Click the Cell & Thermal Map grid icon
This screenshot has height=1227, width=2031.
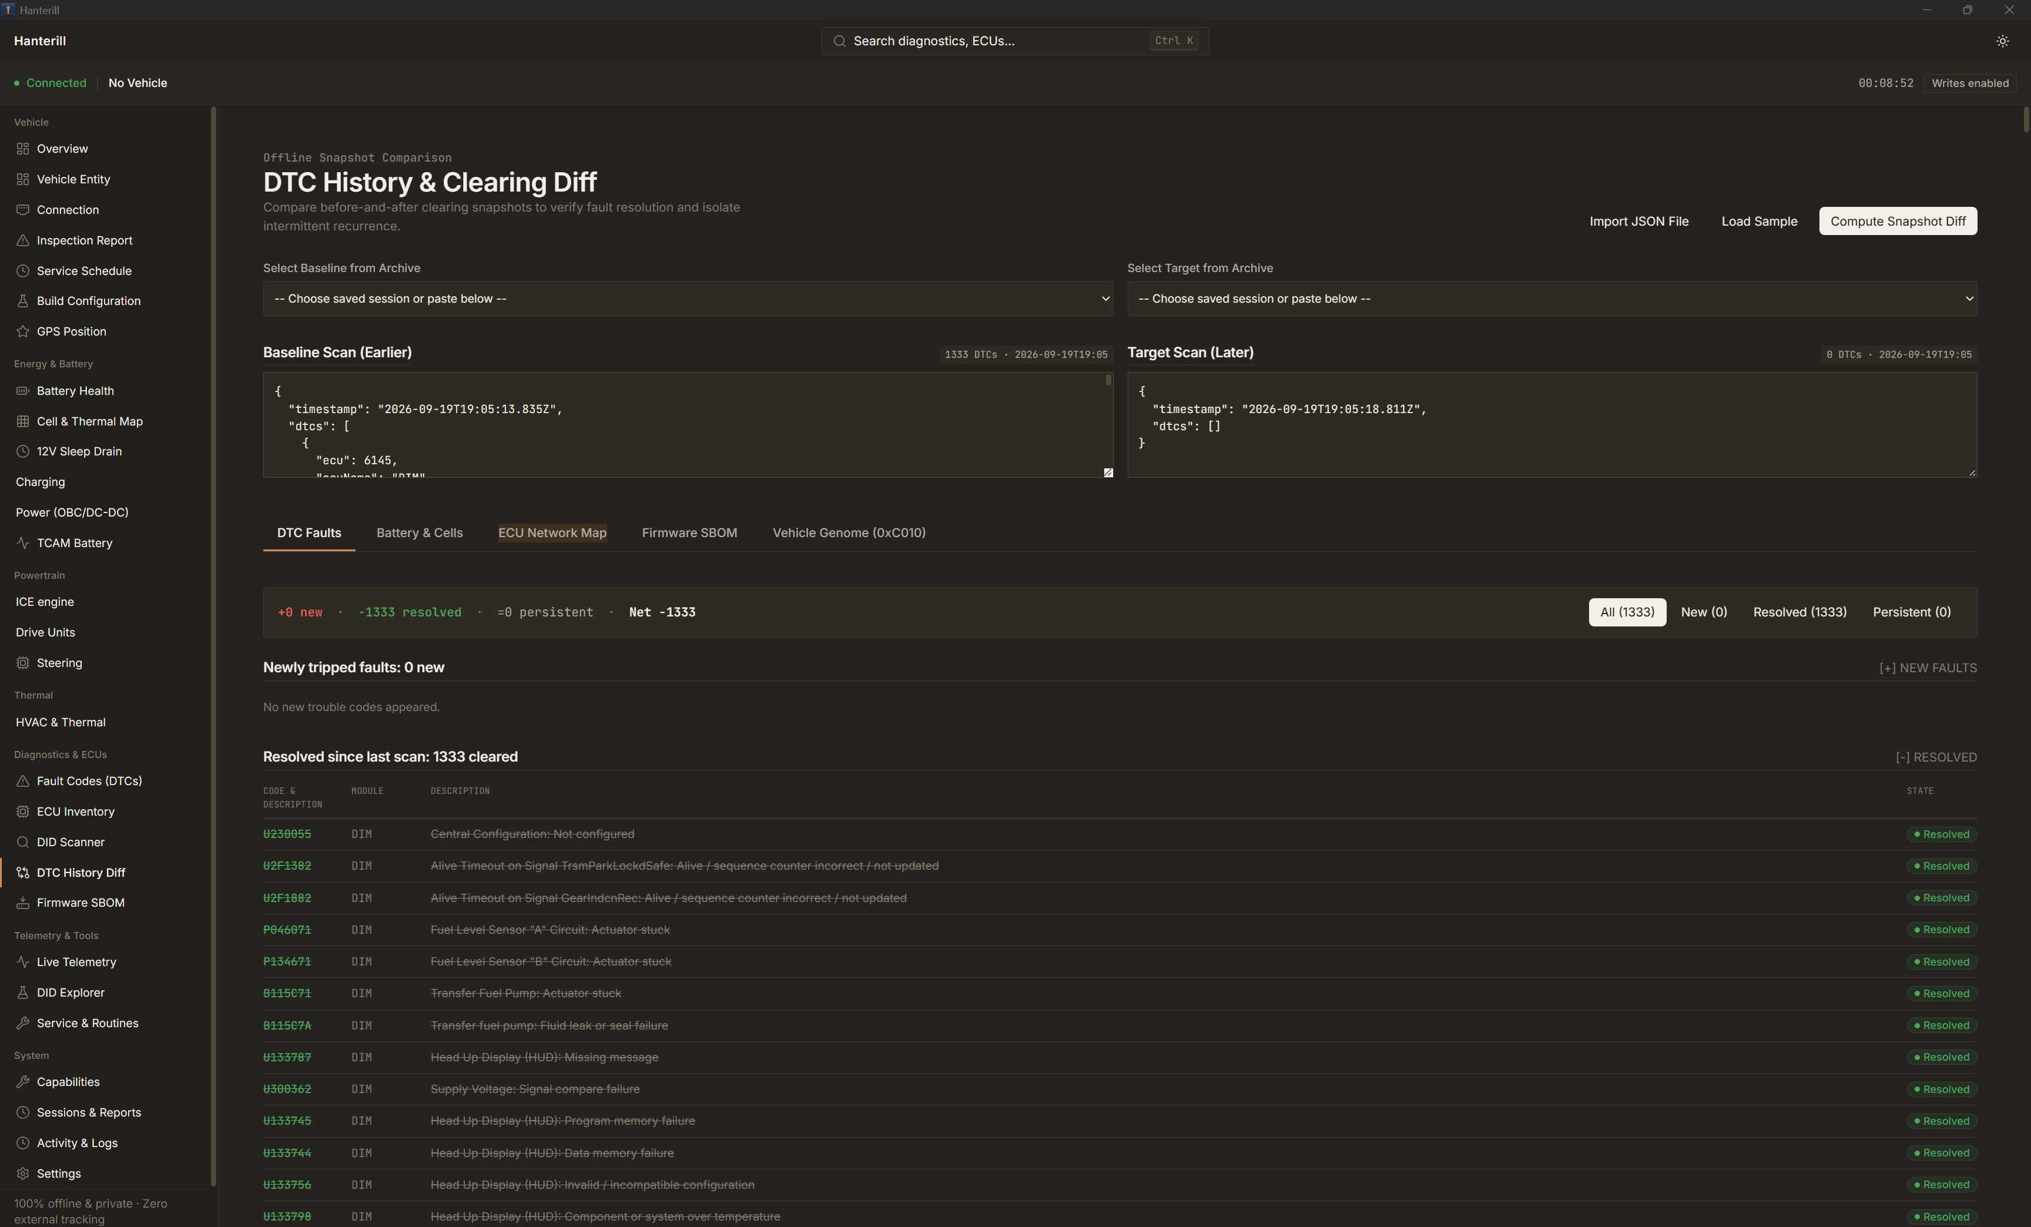pos(23,422)
